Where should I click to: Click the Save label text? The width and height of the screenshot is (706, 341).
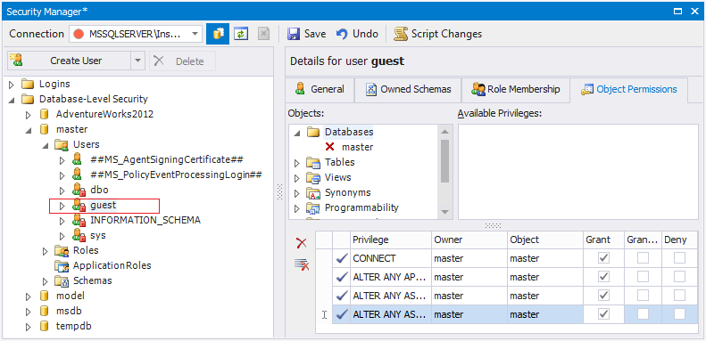coord(315,34)
